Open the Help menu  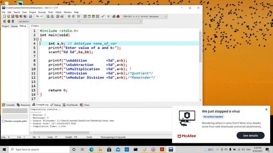[76, 12]
